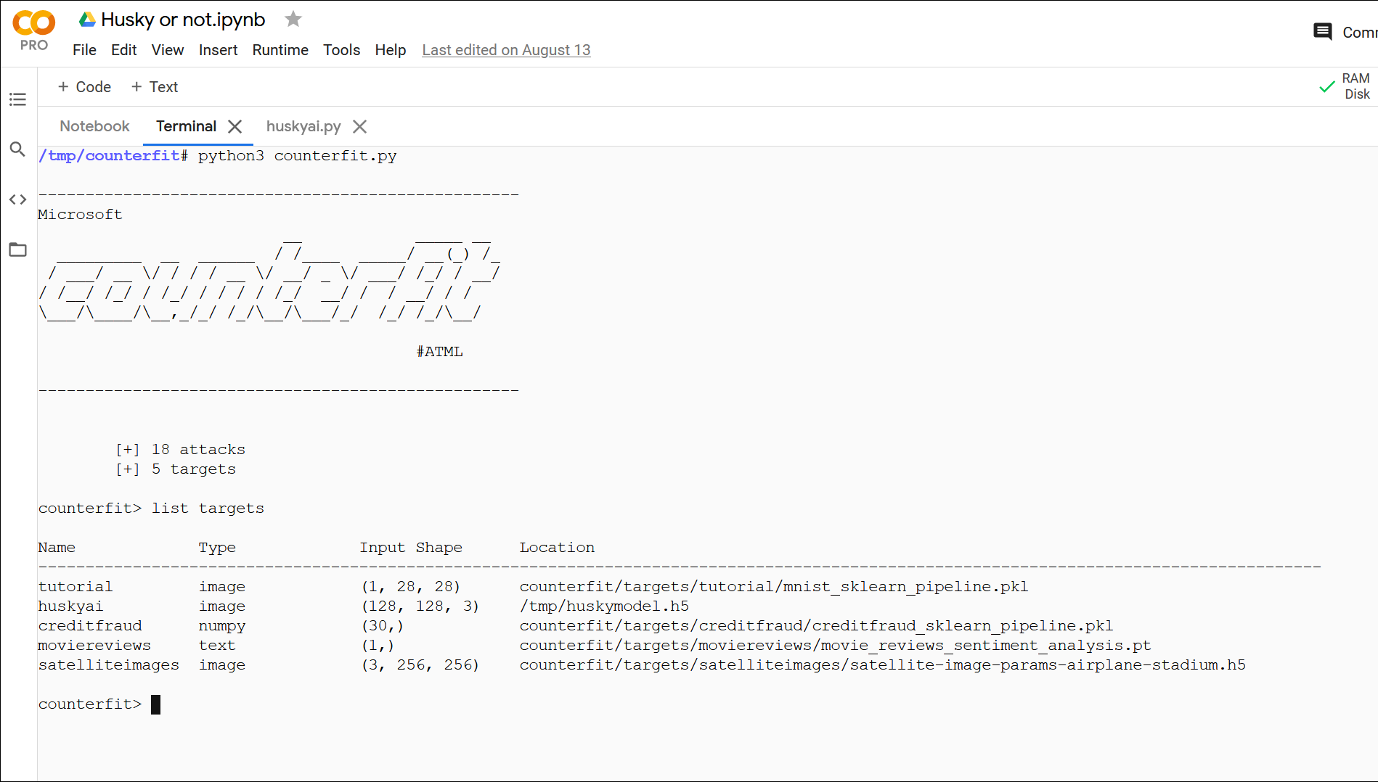The image size is (1378, 782).
Task: Click the (128, 128, 3) input shape
Action: (420, 606)
